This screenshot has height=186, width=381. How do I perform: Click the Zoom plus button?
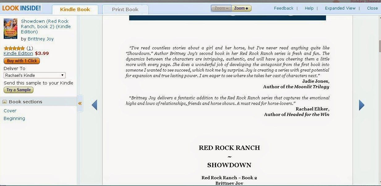tap(241, 8)
